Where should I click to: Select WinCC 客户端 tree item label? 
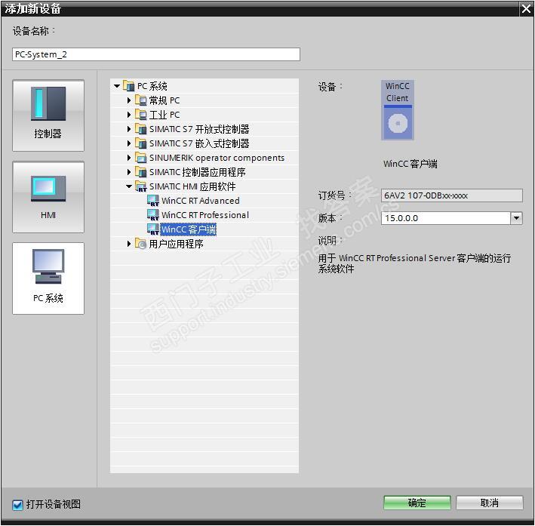(189, 229)
